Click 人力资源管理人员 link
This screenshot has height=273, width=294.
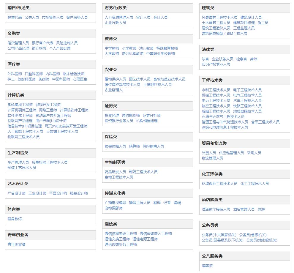119,18
